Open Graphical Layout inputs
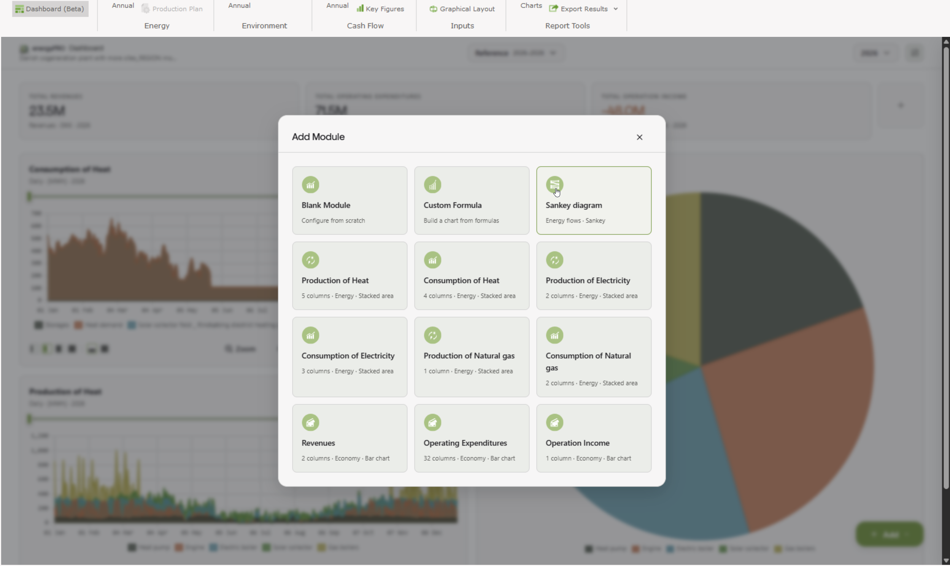950x566 pixels. point(462,9)
